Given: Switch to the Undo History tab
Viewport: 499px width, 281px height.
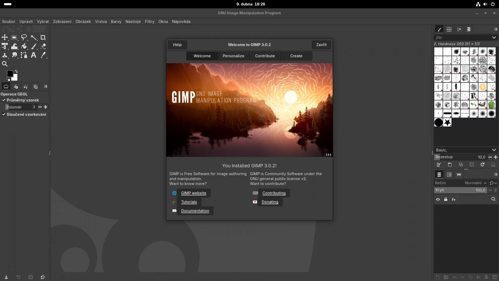Looking at the screenshot, I should point(26,86).
